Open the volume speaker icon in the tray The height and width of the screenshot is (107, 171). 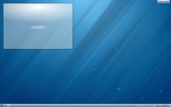pos(144,105)
